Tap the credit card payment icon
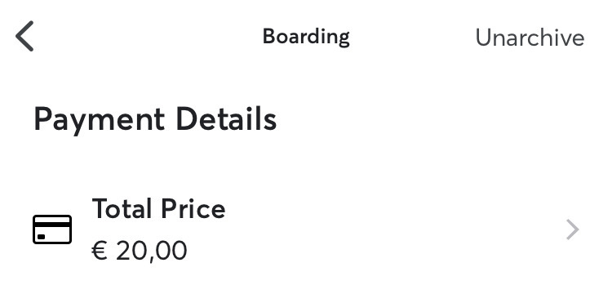This screenshot has height=294, width=612. click(x=52, y=229)
